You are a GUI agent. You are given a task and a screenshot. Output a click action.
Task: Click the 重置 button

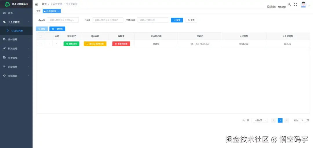point(191,20)
